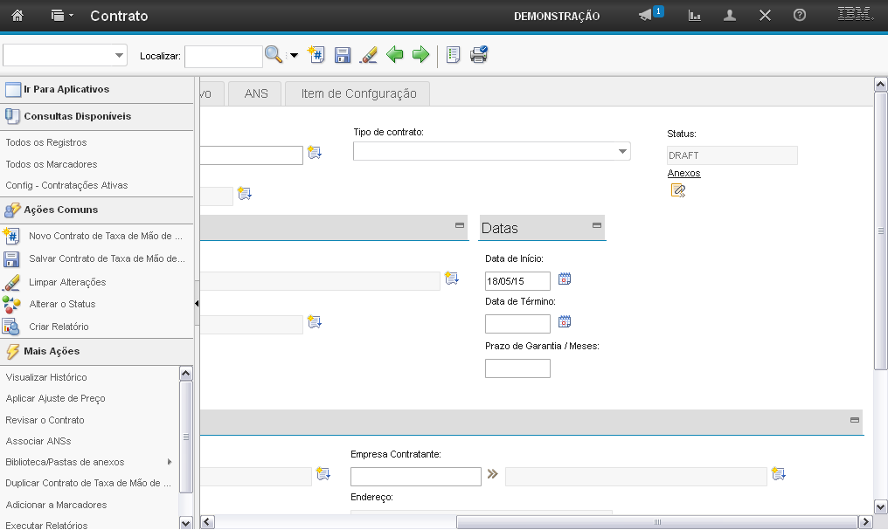Collapse the Datas section
This screenshot has width=888, height=530.
pos(597,225)
